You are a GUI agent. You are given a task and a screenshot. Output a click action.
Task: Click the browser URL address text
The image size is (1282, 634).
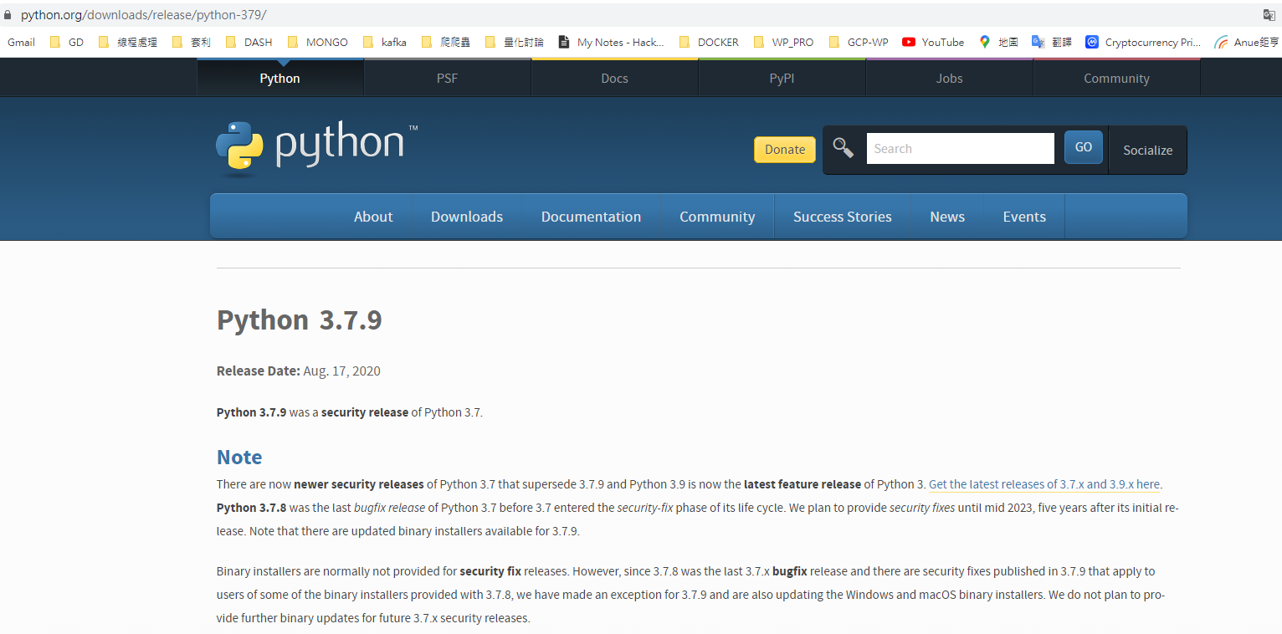143,15
